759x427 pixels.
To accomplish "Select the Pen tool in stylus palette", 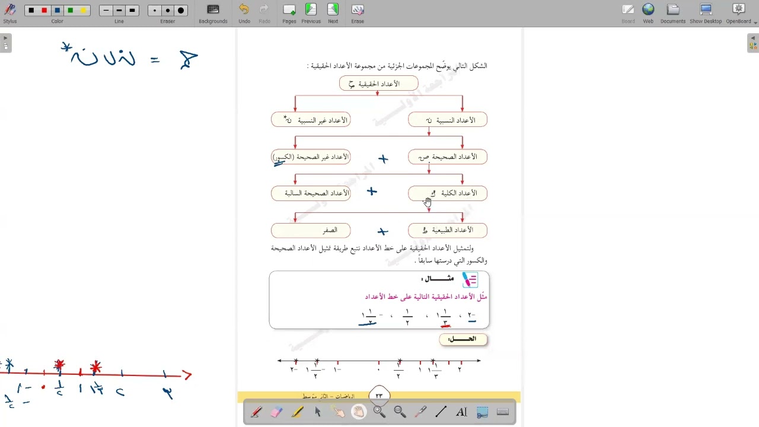I will tap(256, 412).
